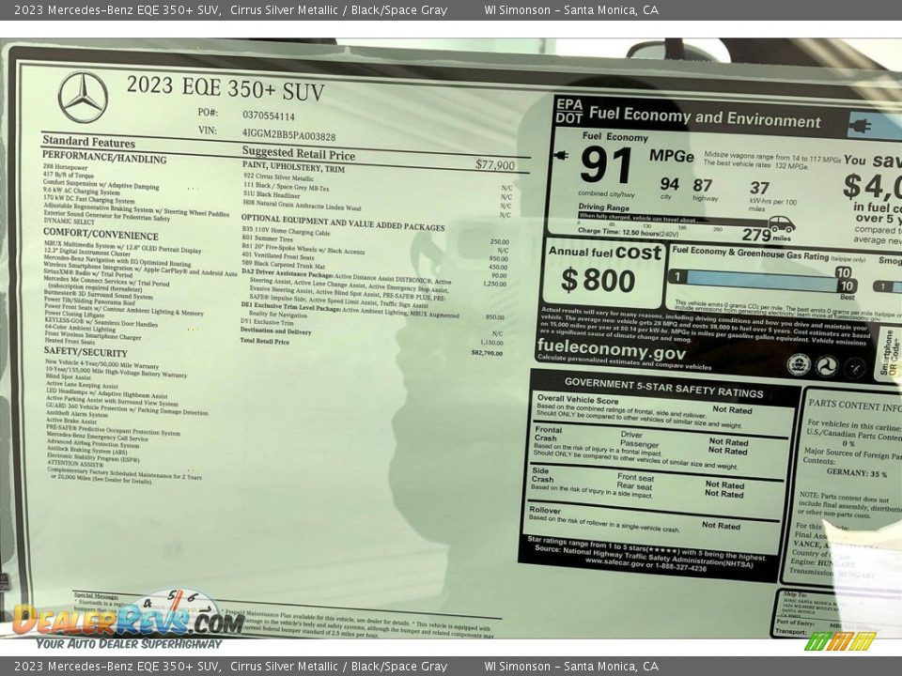This screenshot has height=676, width=902.
Task: Click the large '91' MPGe figure
Action: point(606,165)
